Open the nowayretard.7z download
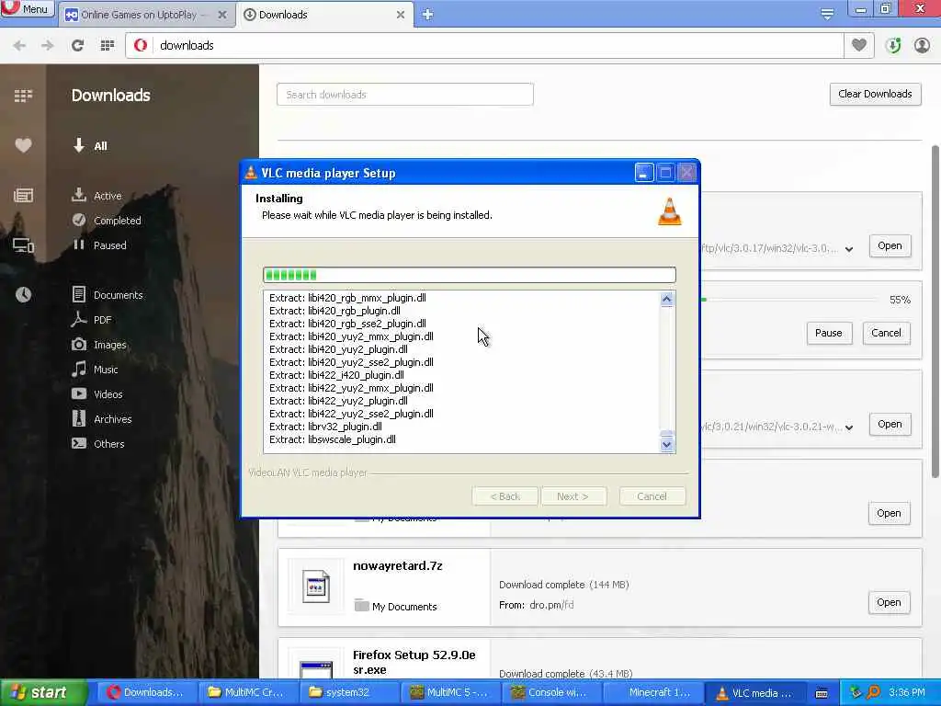941x706 pixels. [x=889, y=603]
